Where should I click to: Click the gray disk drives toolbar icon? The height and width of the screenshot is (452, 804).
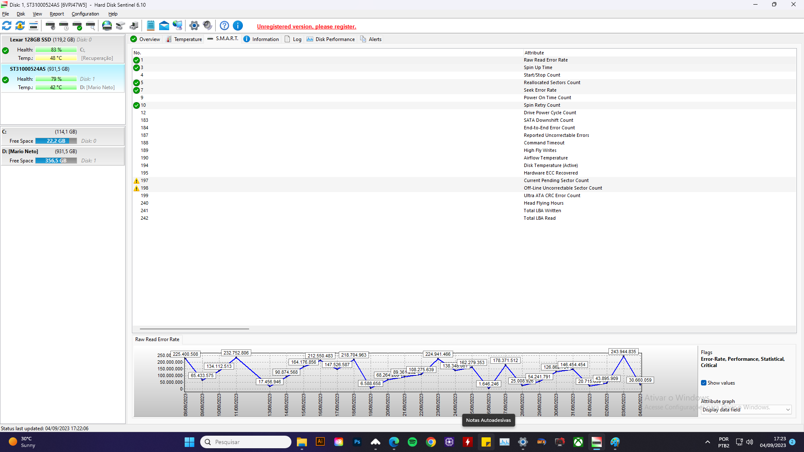[x=121, y=26]
